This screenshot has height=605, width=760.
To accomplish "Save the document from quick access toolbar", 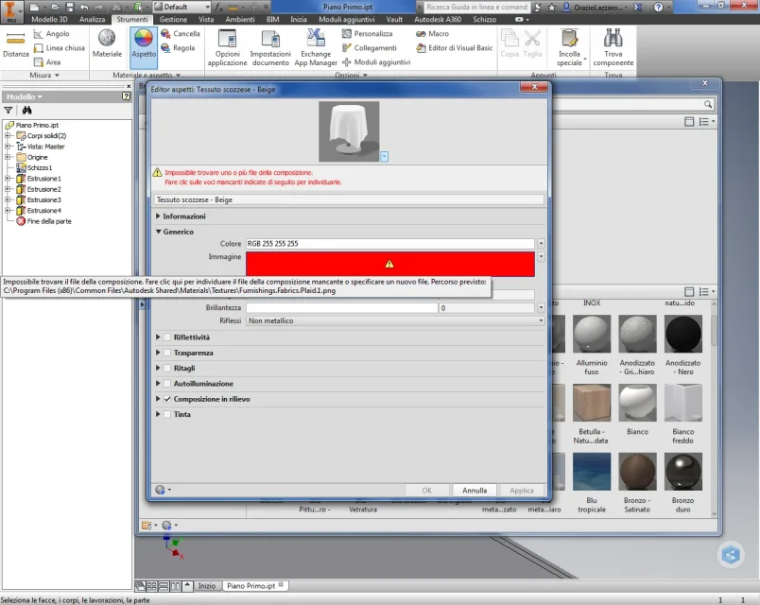I will click(x=70, y=7).
